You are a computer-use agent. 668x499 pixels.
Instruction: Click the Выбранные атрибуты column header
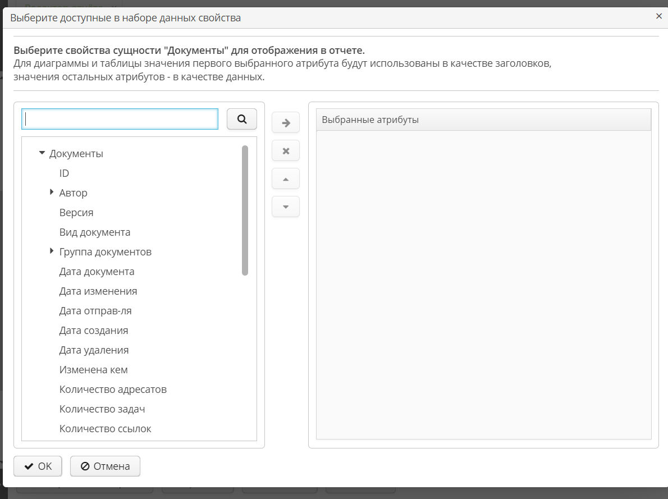pyautogui.click(x=483, y=120)
